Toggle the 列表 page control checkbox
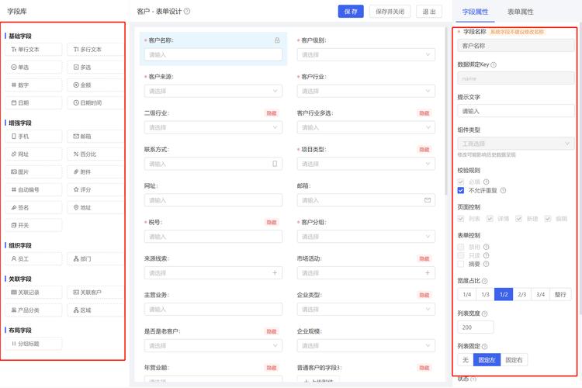The width and height of the screenshot is (582, 388). pos(461,219)
